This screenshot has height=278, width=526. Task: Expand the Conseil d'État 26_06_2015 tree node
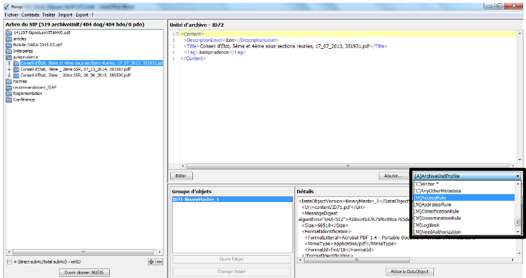tap(9, 75)
